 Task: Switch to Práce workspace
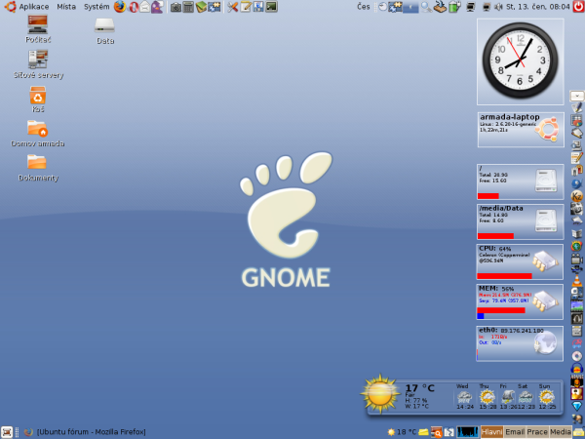(x=537, y=432)
